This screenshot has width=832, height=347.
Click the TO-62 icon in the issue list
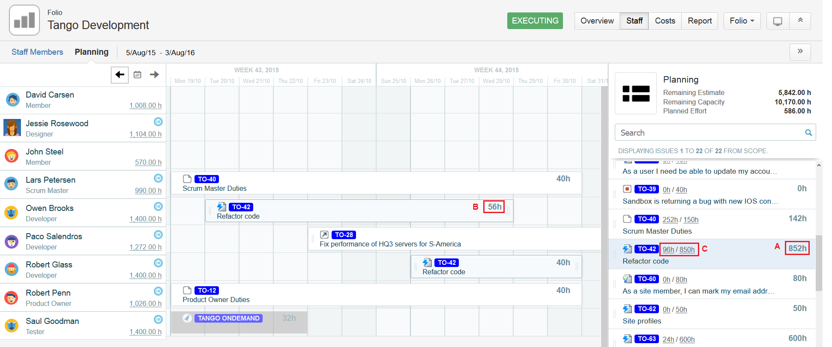point(627,309)
